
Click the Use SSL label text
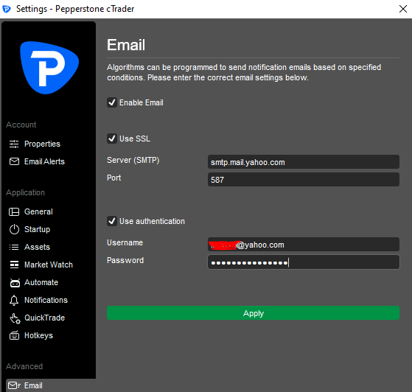pyautogui.click(x=135, y=139)
